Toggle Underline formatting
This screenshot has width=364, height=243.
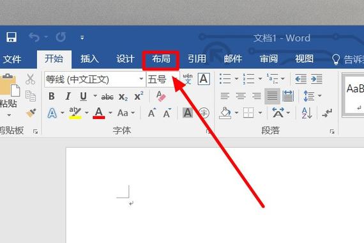84,97
